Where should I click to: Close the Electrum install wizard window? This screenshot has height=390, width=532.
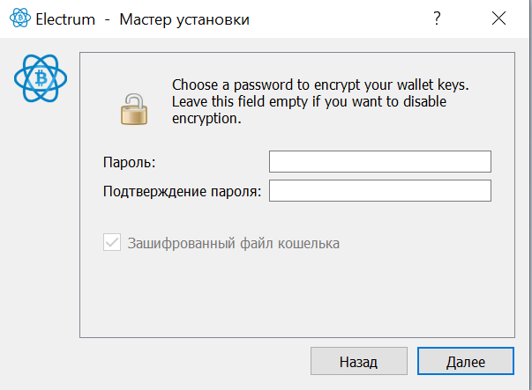pos(498,18)
